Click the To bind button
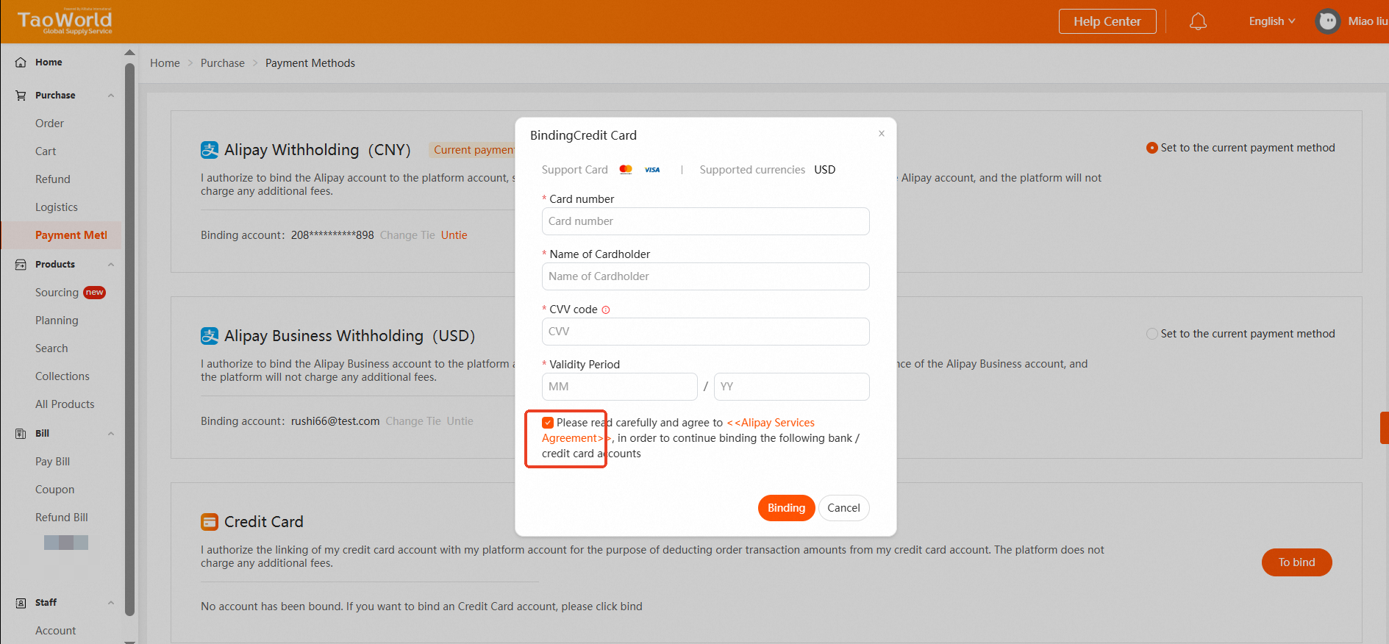This screenshot has width=1389, height=644. pyautogui.click(x=1296, y=562)
